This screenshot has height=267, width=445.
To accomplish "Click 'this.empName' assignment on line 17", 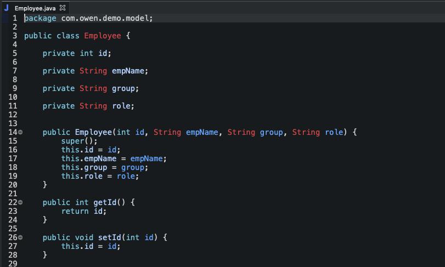I will click(x=89, y=159).
